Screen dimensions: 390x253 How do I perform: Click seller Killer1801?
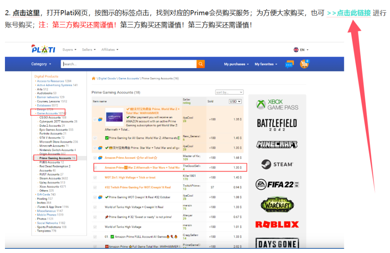point(189,176)
